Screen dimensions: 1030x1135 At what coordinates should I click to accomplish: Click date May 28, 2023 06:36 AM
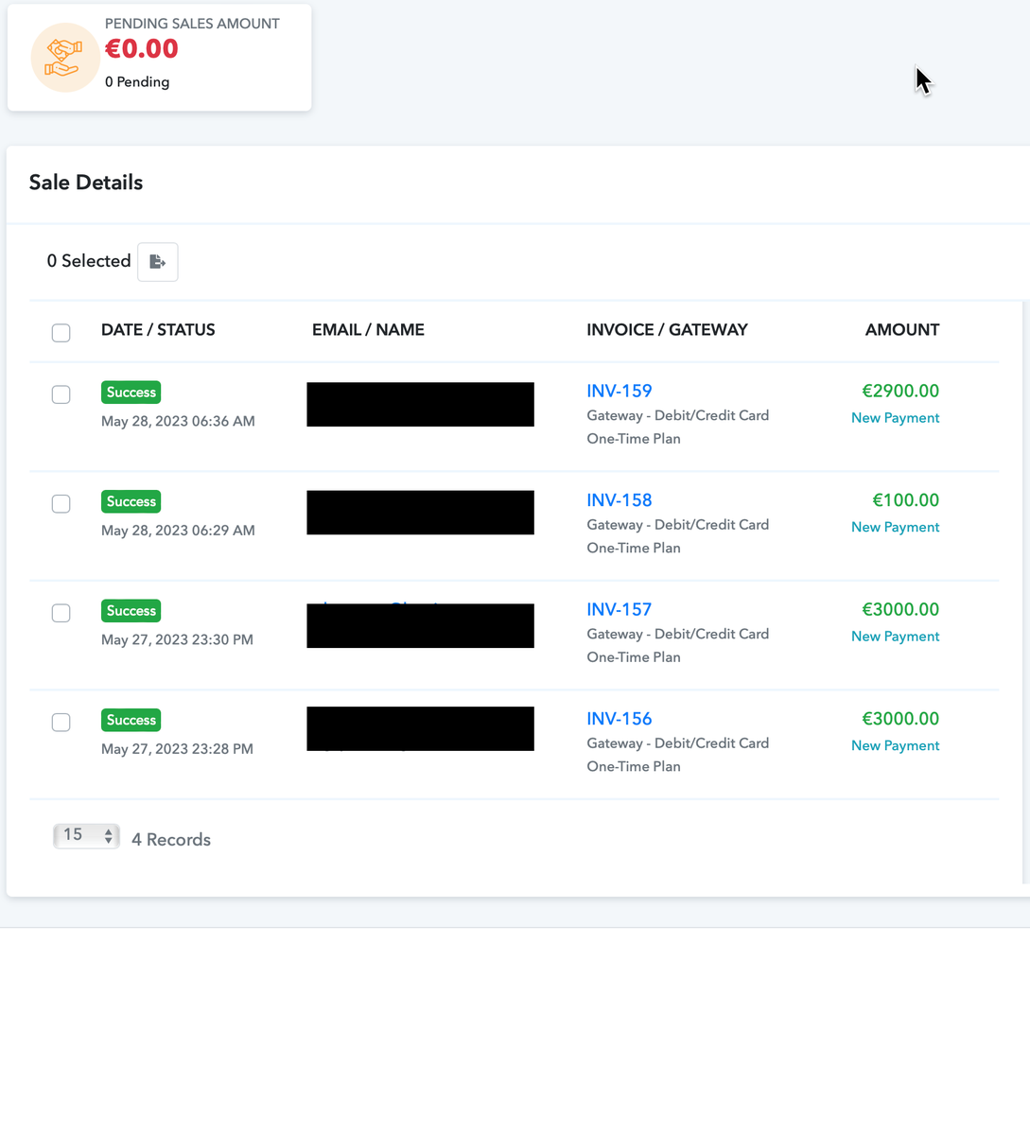pyautogui.click(x=178, y=422)
